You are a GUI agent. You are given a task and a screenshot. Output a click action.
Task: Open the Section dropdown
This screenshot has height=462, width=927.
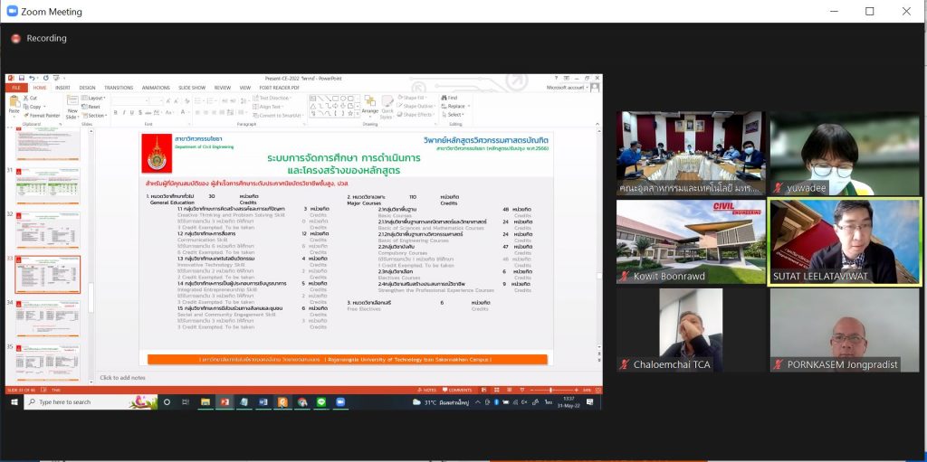click(x=96, y=116)
